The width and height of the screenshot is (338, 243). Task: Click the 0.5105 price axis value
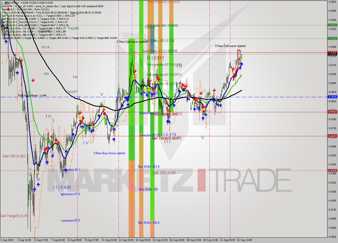[332, 74]
